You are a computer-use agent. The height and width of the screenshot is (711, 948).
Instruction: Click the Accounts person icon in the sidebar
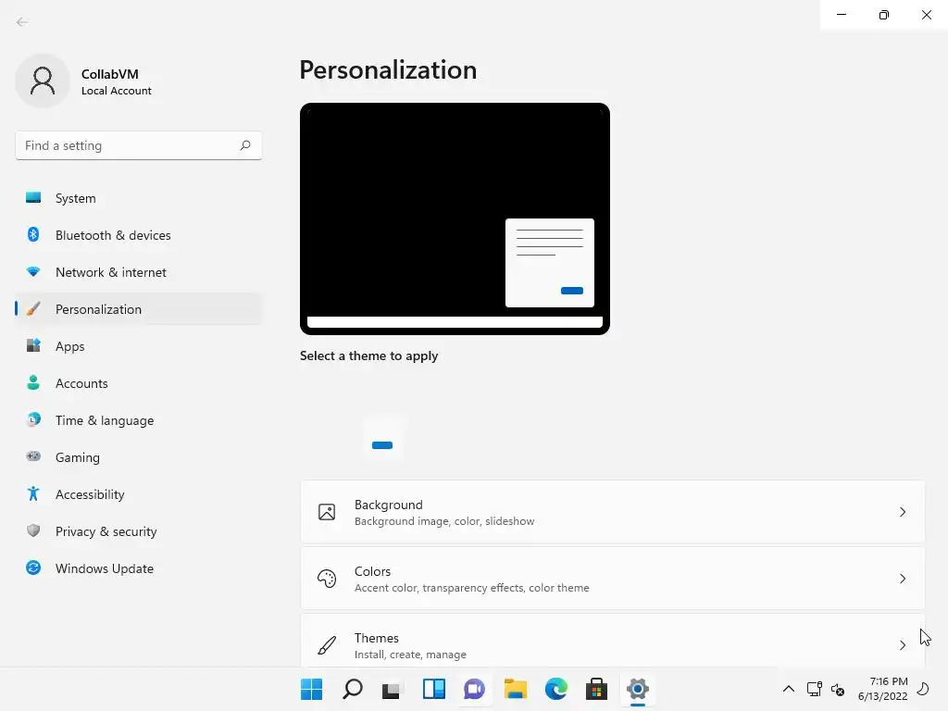pyautogui.click(x=33, y=382)
